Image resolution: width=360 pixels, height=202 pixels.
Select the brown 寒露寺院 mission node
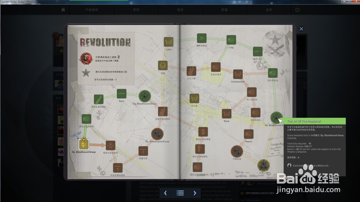(143, 151)
